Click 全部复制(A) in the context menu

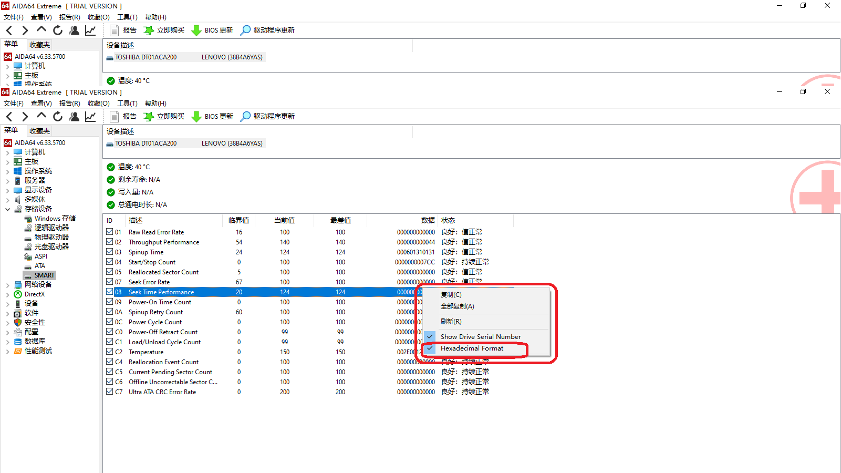click(x=457, y=306)
